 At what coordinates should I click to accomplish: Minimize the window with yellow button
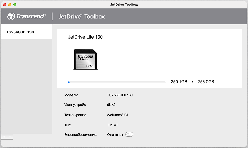point(10,5)
